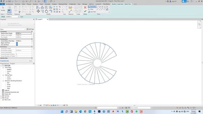203x114 pixels.
Task: Collapse the Elevations (Building Elevation) node
Action: (3, 81)
